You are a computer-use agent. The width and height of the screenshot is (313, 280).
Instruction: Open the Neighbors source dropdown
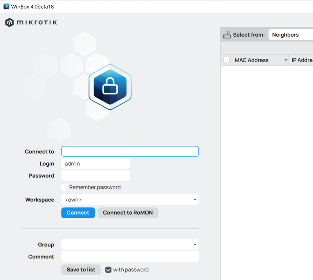point(291,35)
